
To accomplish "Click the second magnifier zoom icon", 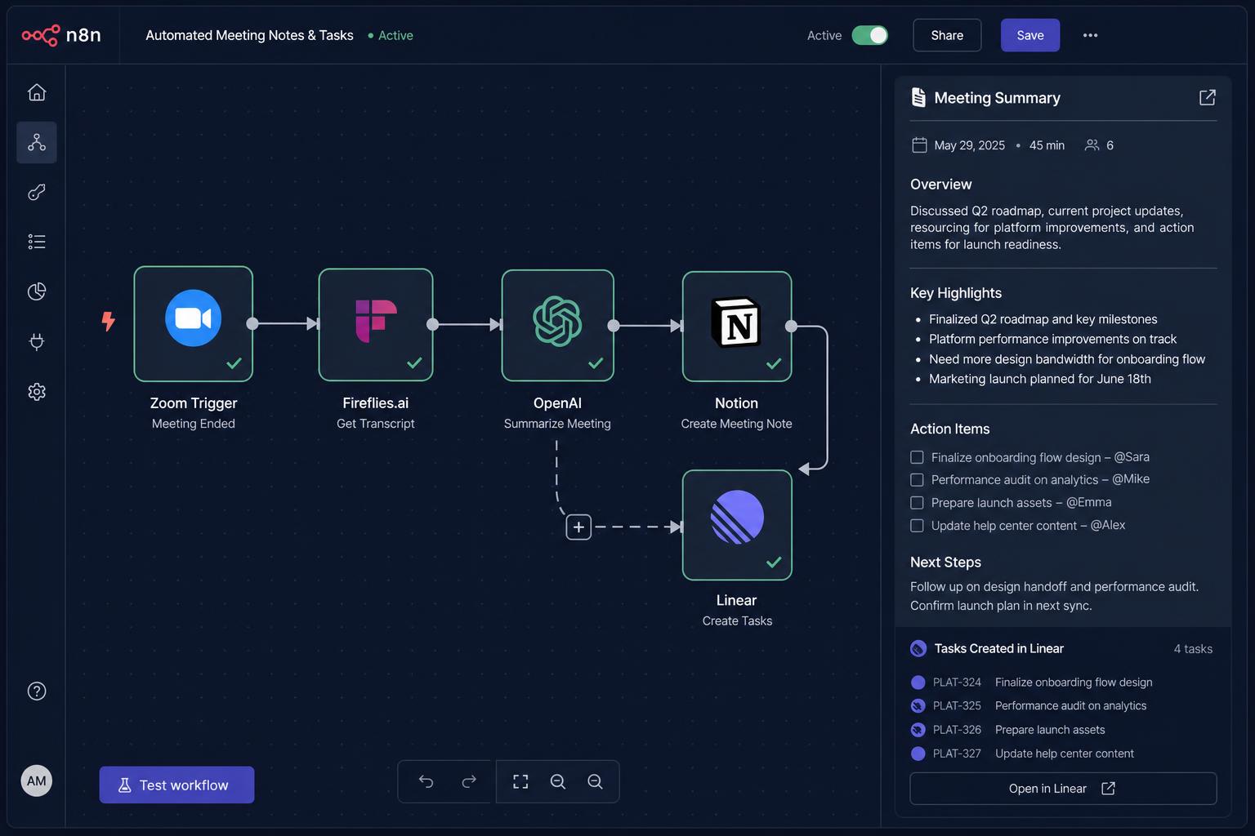I will (596, 781).
